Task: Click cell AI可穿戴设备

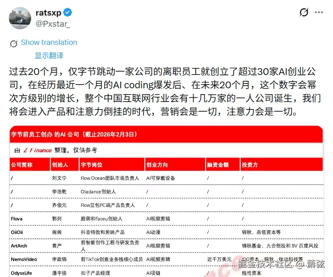Action: click(161, 178)
